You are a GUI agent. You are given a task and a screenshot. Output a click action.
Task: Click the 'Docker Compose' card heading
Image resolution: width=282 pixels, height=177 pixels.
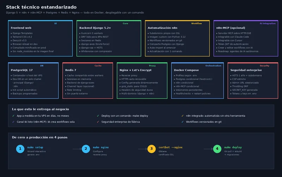[186, 70]
